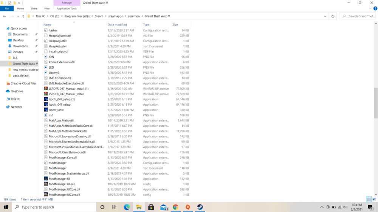Viewport: 378px width, 212px height.
Task: Open recent locations dropdown arrow
Action: pos(18,16)
